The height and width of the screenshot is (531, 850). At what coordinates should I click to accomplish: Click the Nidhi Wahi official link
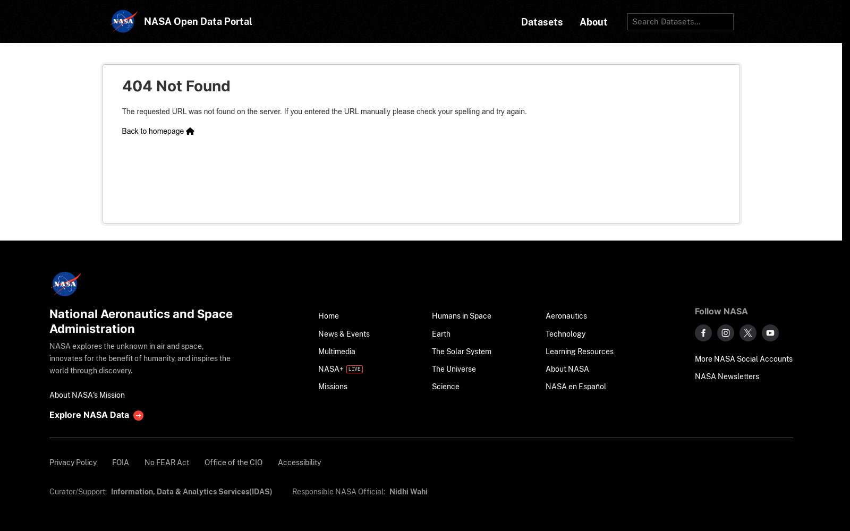[x=409, y=492]
